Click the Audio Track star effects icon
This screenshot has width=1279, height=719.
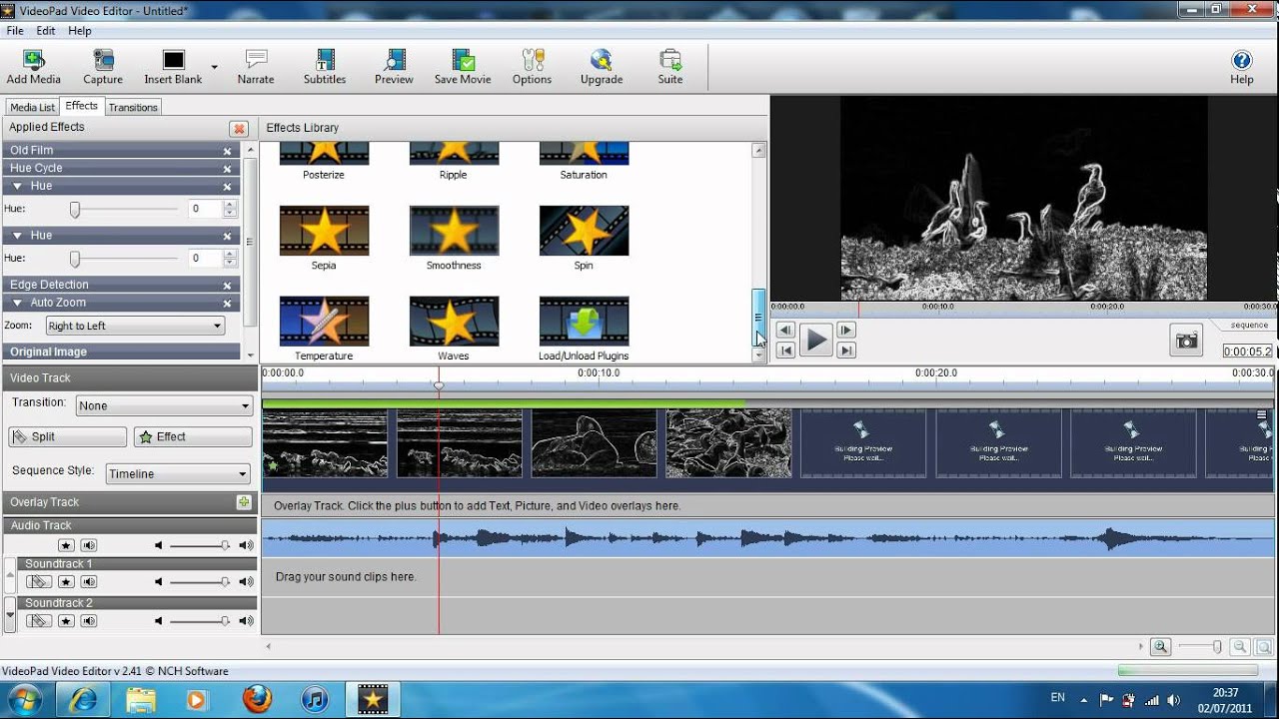pyautogui.click(x=66, y=545)
